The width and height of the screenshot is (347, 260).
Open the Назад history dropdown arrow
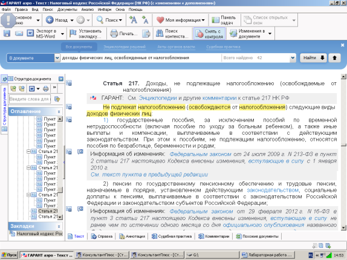tap(72, 20)
